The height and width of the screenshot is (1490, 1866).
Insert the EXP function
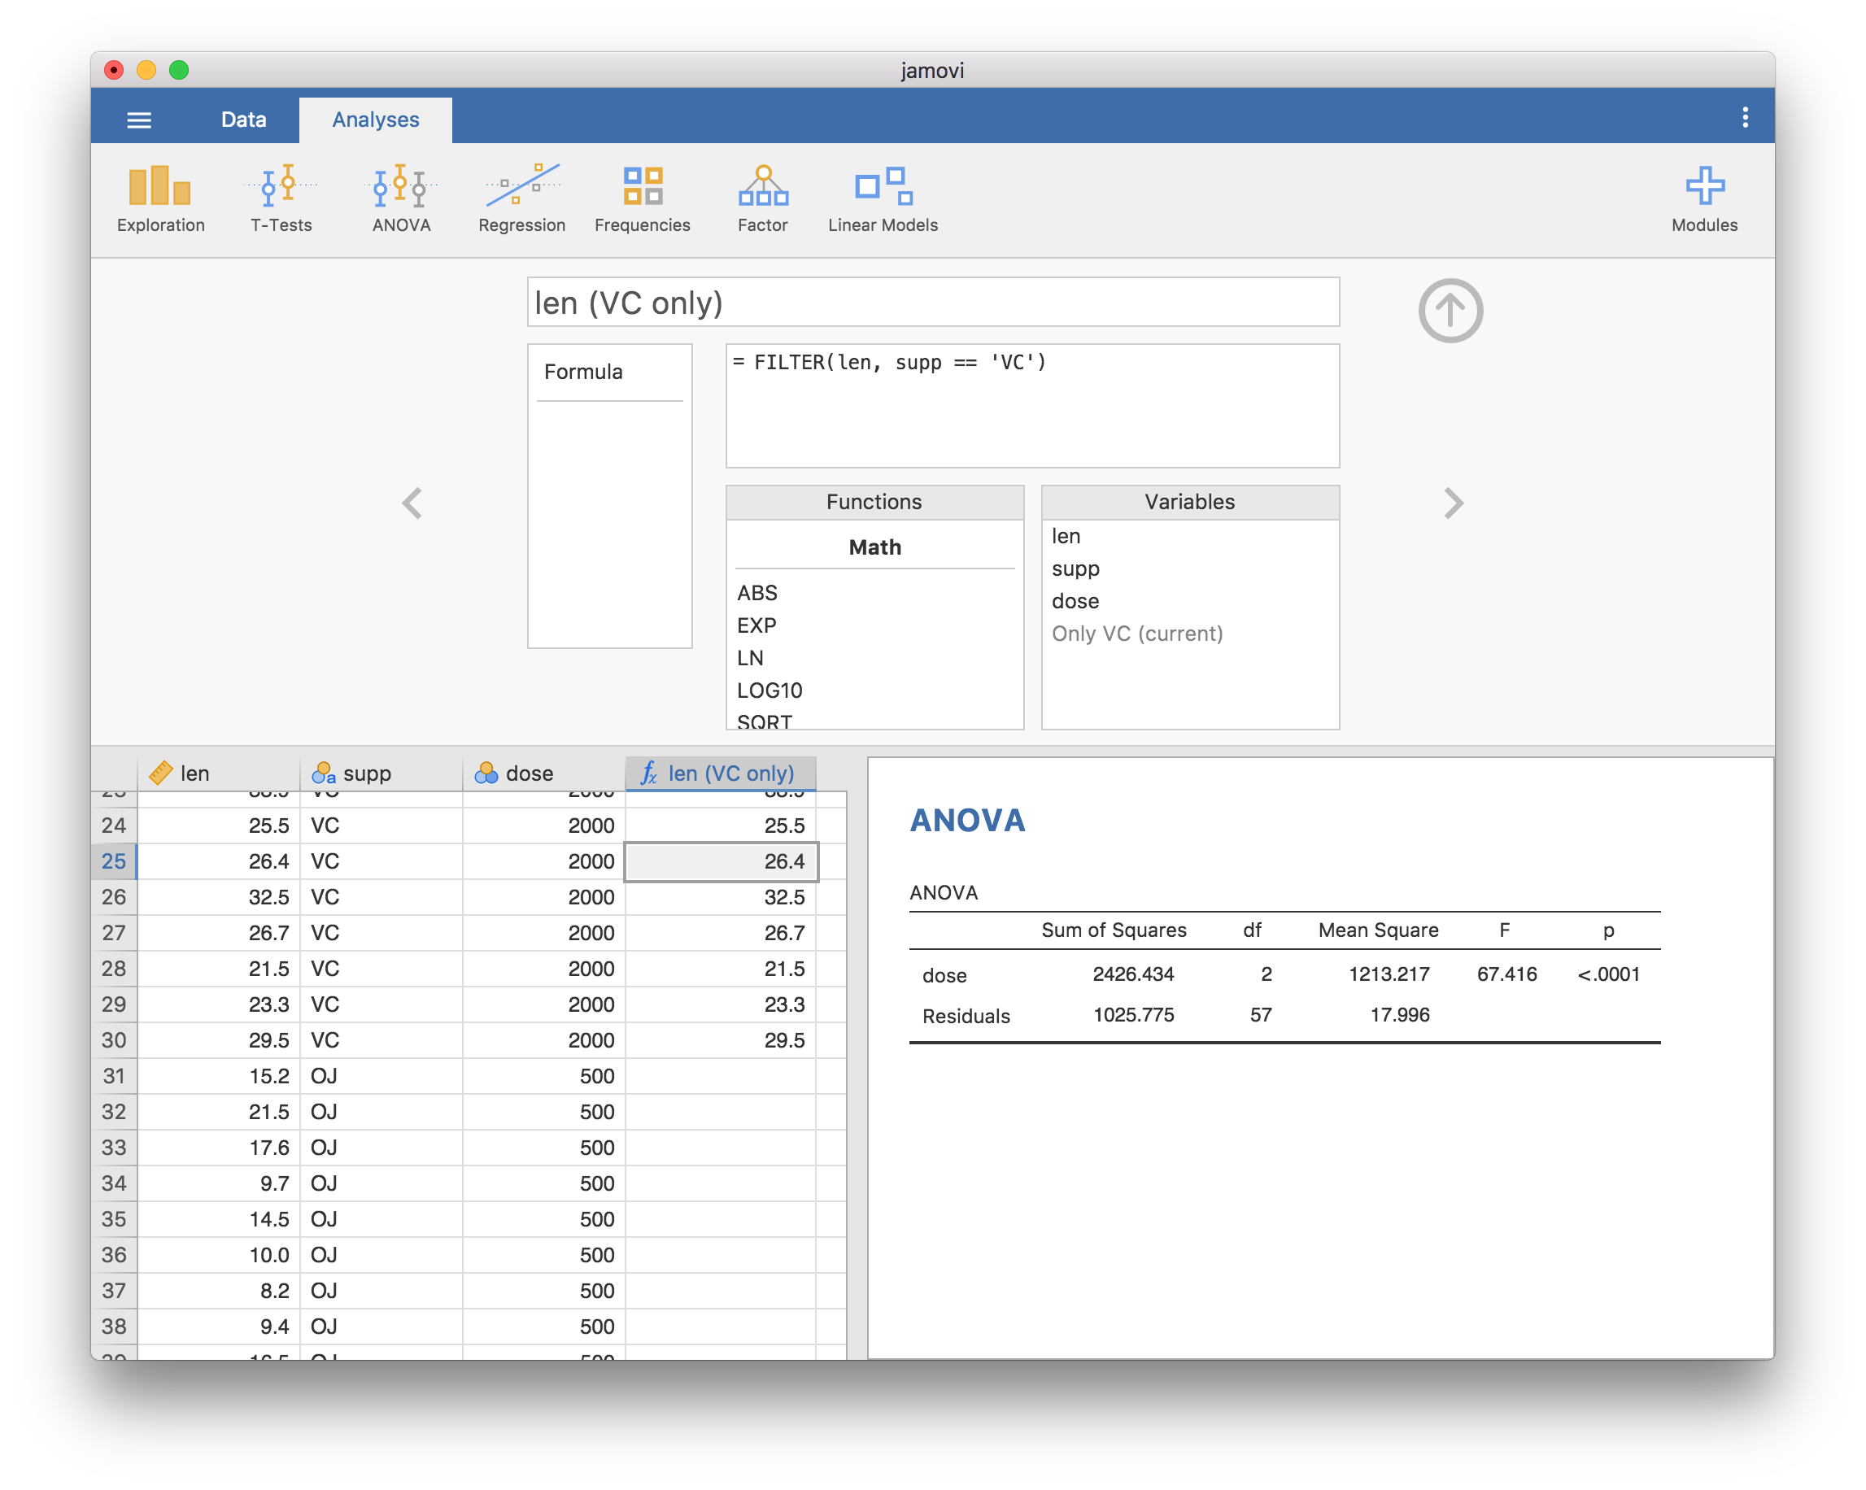(756, 625)
